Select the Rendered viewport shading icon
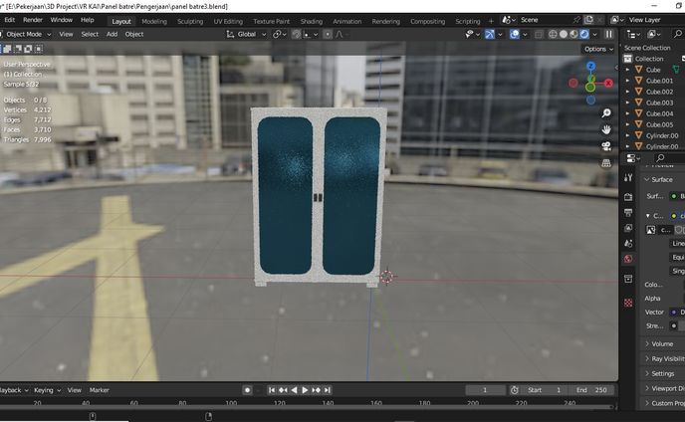This screenshot has width=685, height=422. [x=584, y=34]
